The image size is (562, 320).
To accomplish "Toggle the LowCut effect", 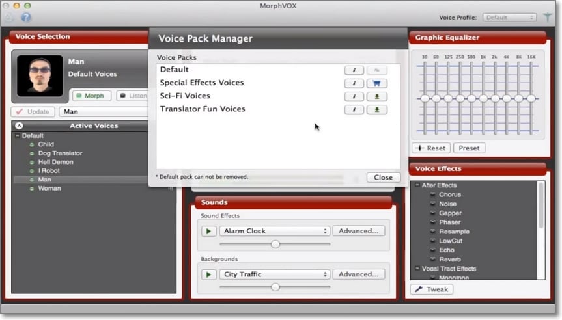I will tap(432, 241).
